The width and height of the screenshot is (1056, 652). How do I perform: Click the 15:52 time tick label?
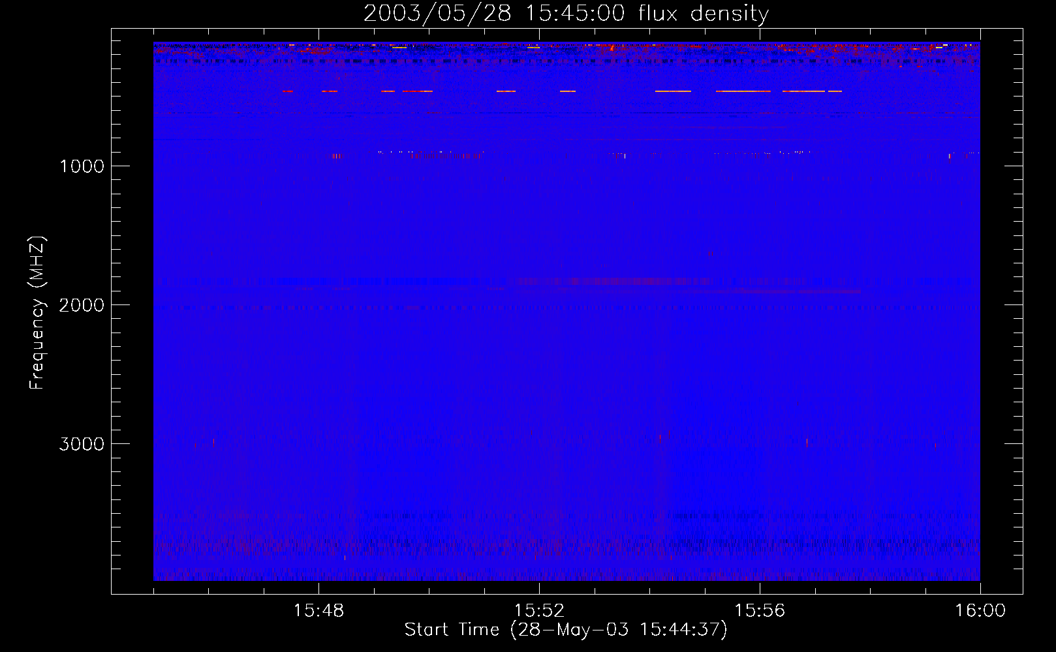click(x=539, y=611)
